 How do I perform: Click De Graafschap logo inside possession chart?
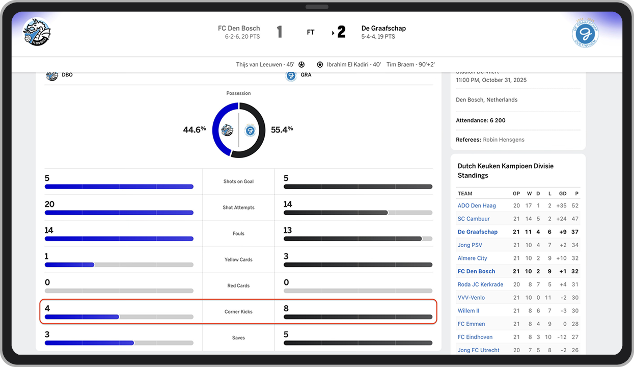pos(250,130)
